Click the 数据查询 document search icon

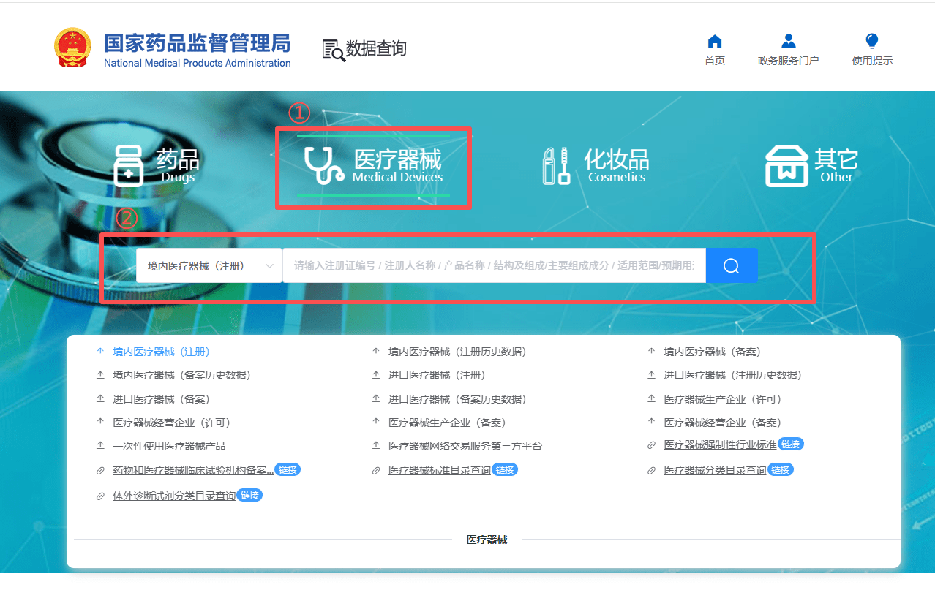334,50
